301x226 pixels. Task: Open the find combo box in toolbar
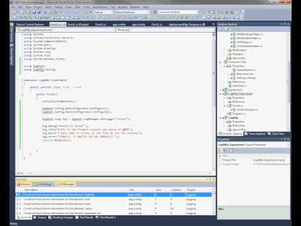point(178,13)
